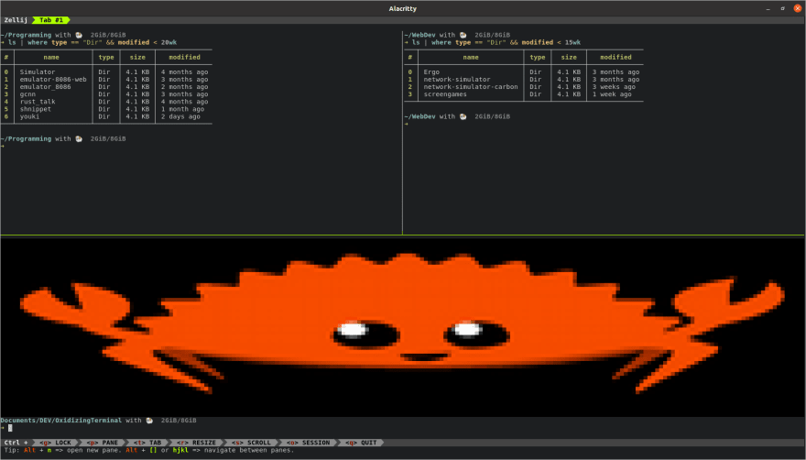Click 'modified' column header in Programming table
The width and height of the screenshot is (806, 460).
click(x=184, y=57)
